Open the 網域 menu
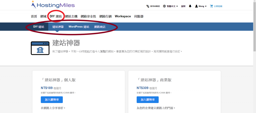 click(43, 16)
